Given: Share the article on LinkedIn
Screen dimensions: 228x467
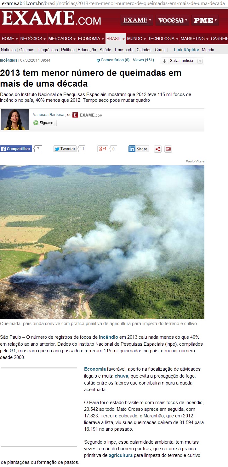Looking at the screenshot, I should coord(139,149).
